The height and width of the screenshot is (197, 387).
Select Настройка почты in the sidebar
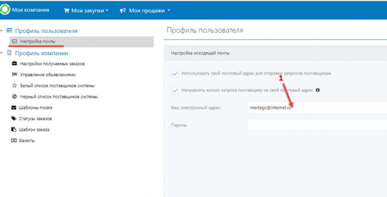[38, 41]
